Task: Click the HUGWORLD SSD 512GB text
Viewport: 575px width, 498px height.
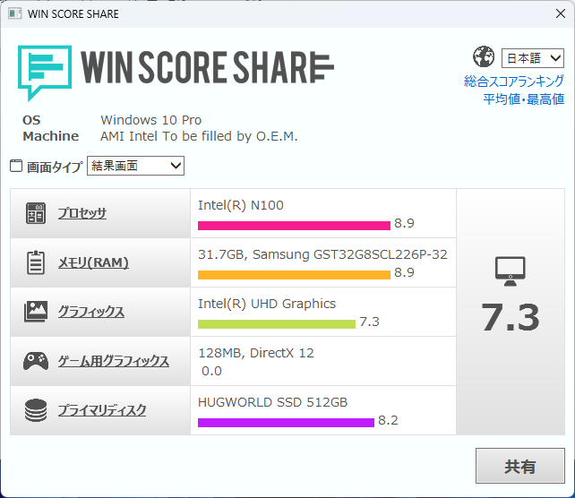Action: pyautogui.click(x=272, y=402)
